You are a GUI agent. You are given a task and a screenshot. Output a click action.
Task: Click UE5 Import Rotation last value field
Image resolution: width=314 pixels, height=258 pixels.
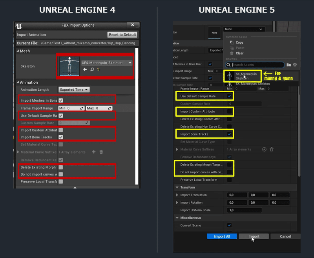(279, 203)
